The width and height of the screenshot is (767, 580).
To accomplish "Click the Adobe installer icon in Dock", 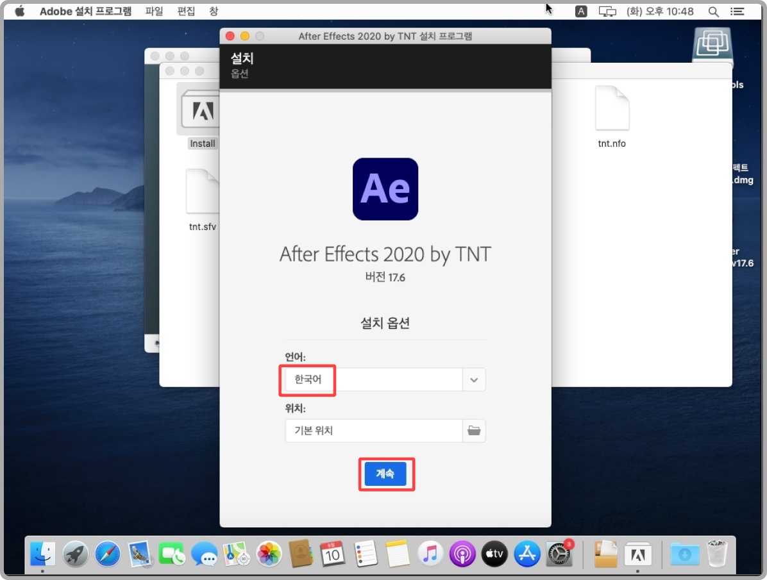I will (x=638, y=554).
